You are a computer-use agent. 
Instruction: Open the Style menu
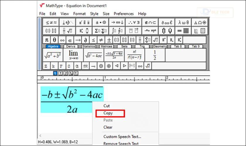point(94,14)
